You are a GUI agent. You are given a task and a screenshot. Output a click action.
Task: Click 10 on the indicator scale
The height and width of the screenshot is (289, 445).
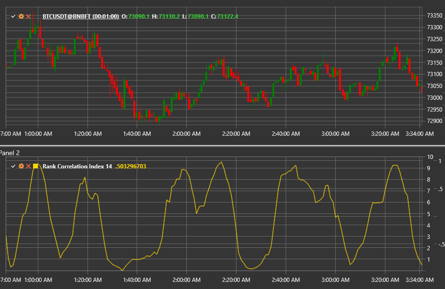pyautogui.click(x=430, y=157)
